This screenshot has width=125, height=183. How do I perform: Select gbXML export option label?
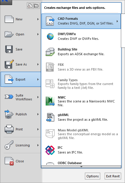[63, 115]
